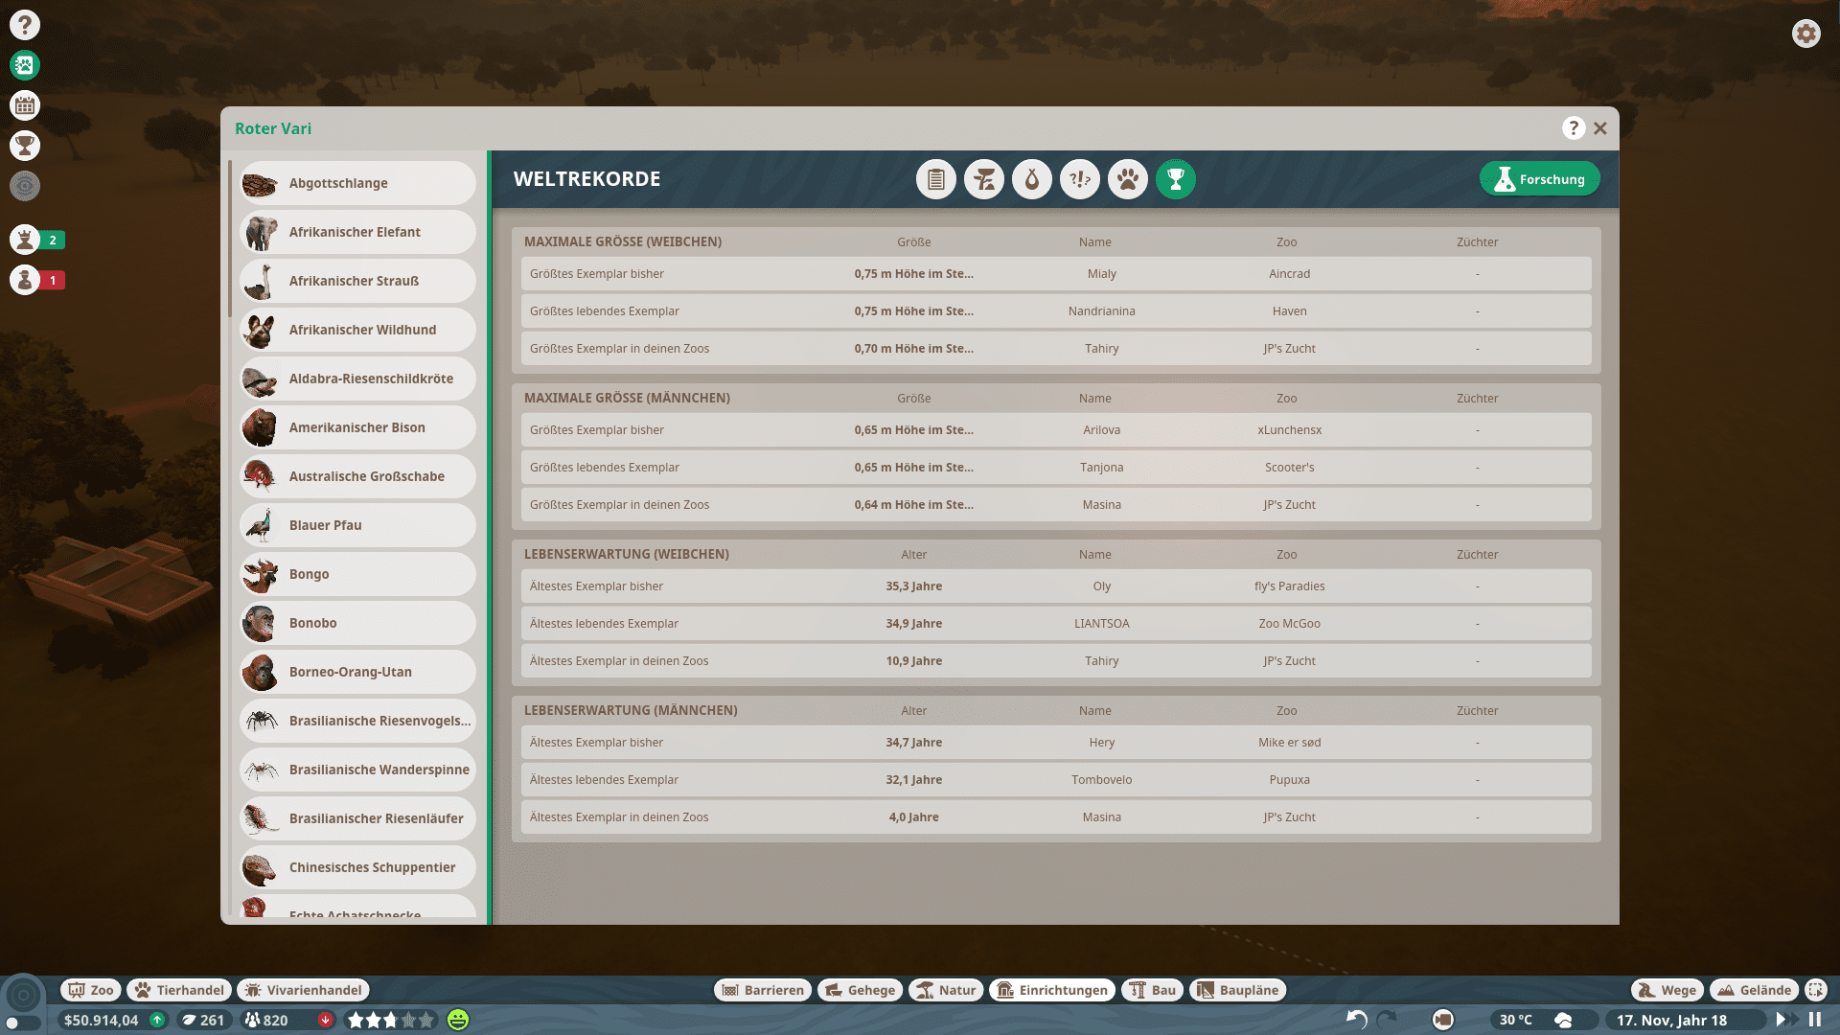Open the exclamation question facts icon

pos(1079,179)
